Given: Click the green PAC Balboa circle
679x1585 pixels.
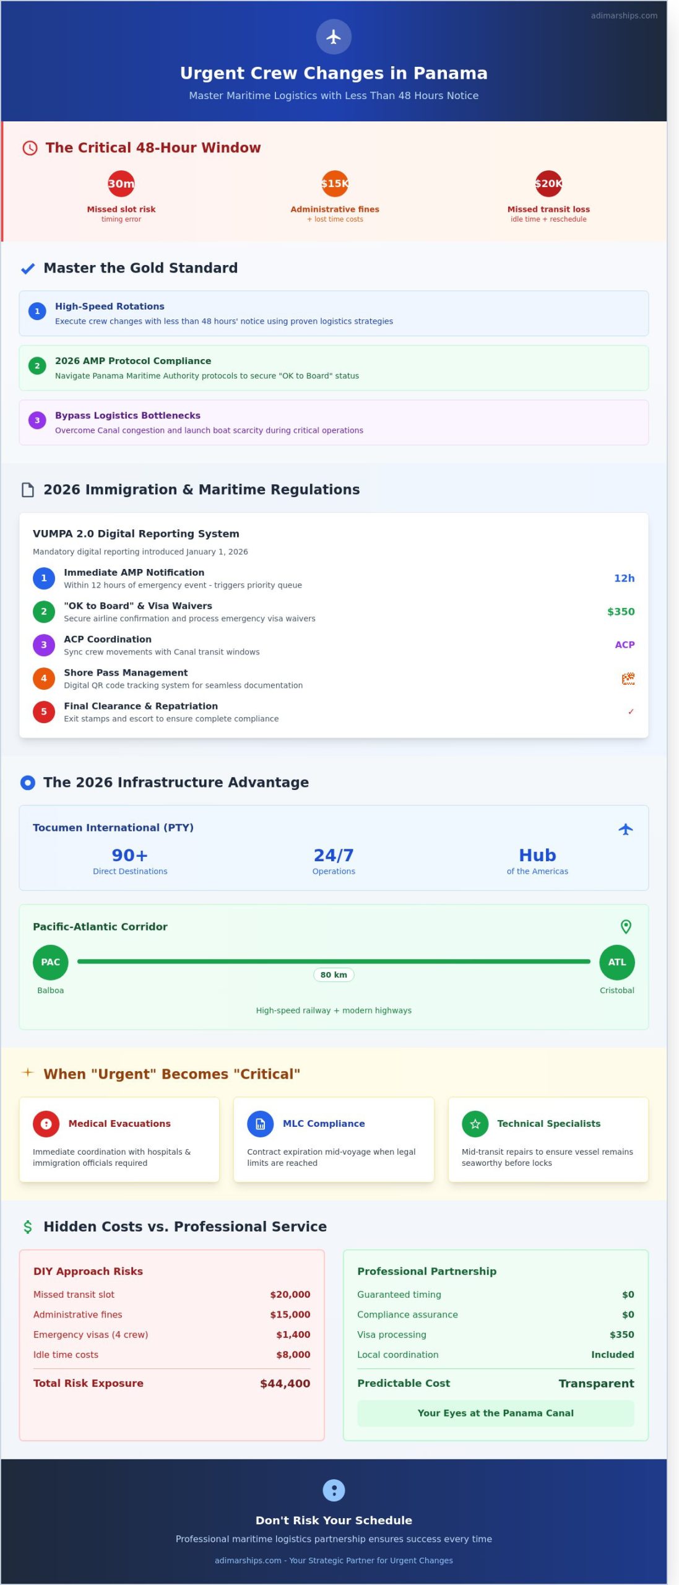Looking at the screenshot, I should [51, 962].
